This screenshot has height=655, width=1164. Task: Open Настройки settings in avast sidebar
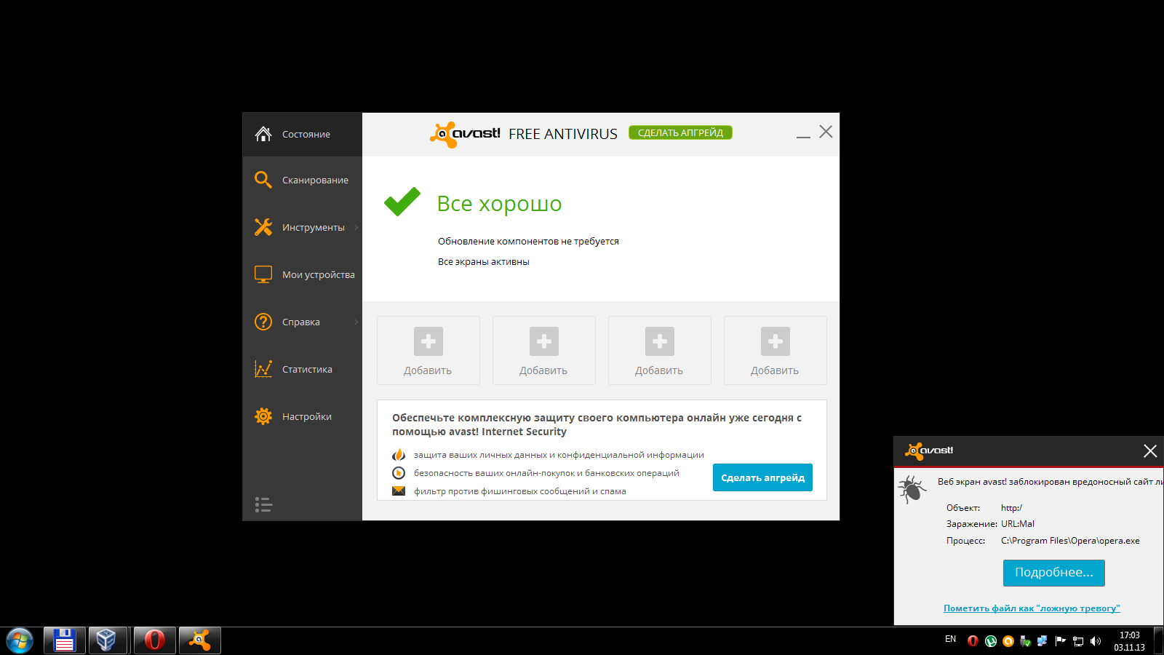(x=302, y=416)
